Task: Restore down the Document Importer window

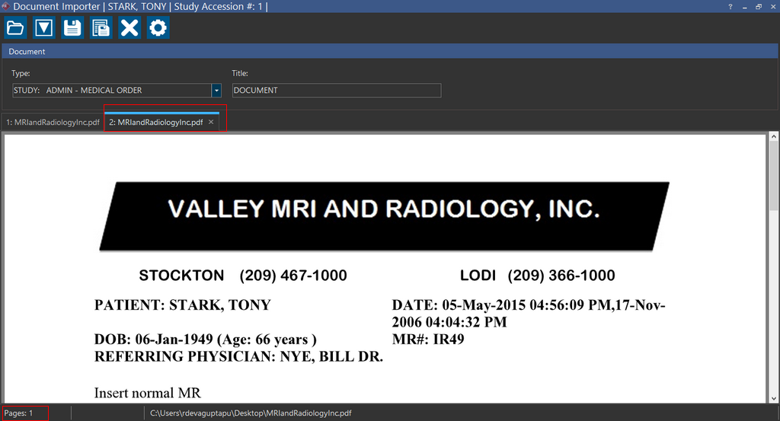Action: [759, 6]
